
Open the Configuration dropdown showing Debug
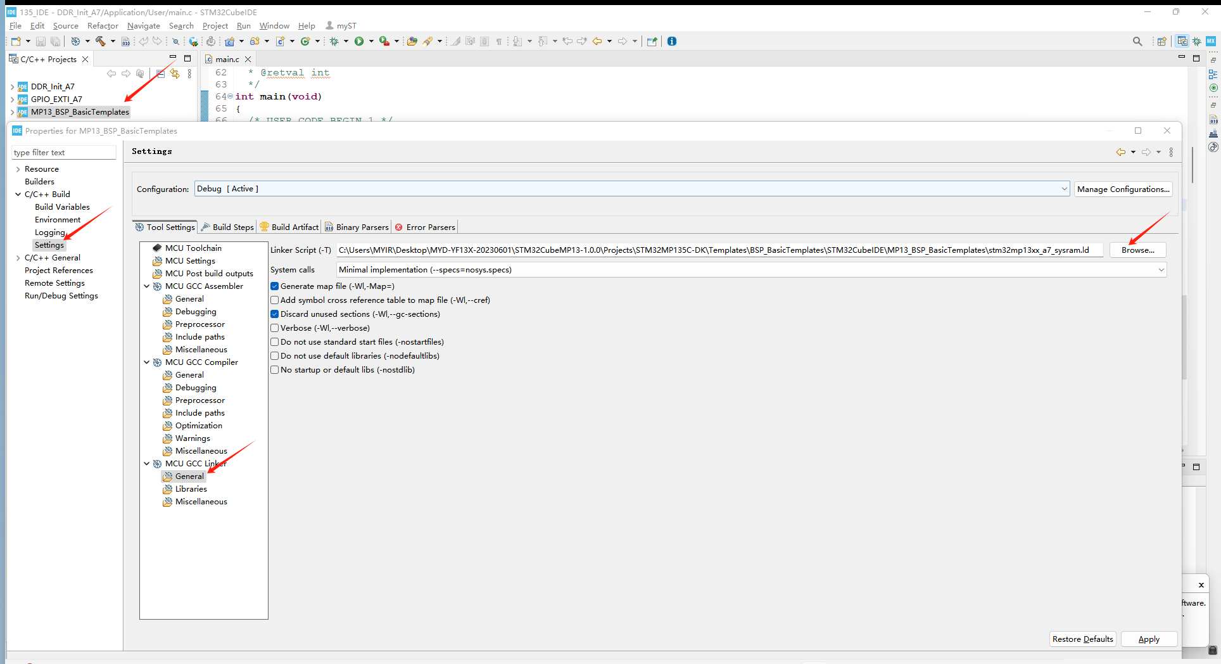[x=631, y=189]
